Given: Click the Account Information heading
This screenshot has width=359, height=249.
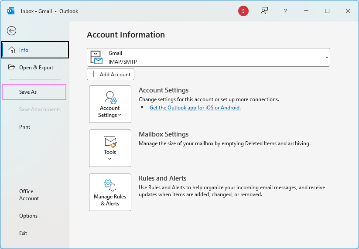Looking at the screenshot, I should tap(126, 34).
